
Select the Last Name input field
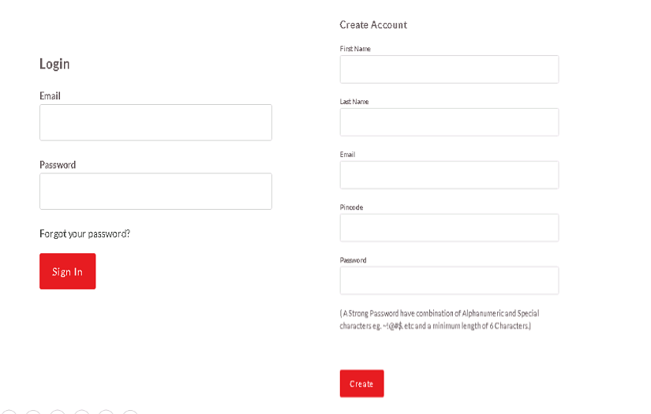449,122
